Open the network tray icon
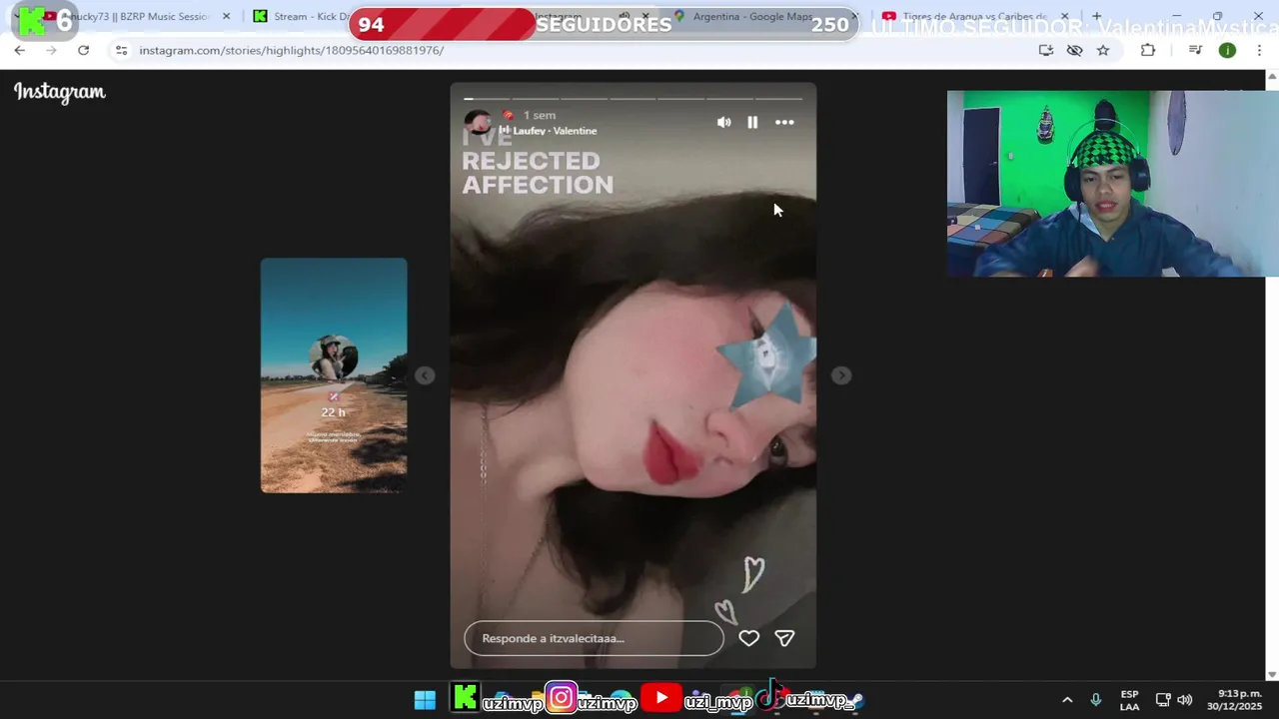Viewport: 1279px width, 719px height. point(1163,700)
